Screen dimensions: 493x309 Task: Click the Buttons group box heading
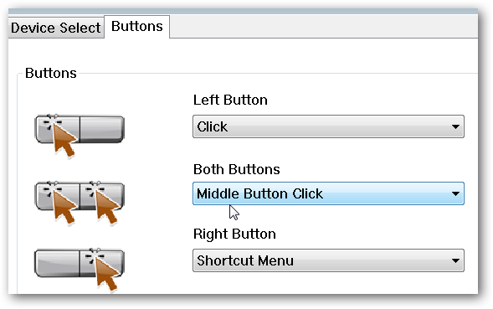[51, 73]
